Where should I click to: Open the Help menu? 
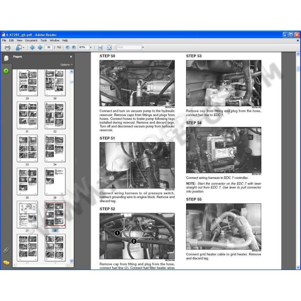[x=65, y=40]
